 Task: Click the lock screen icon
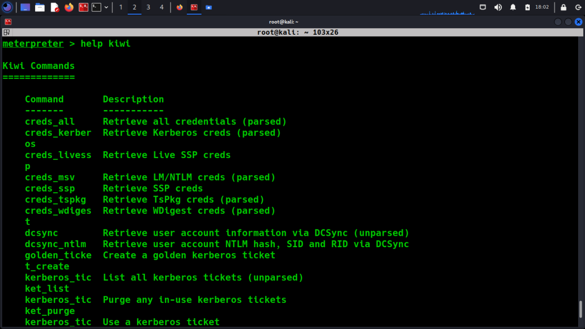(x=564, y=7)
